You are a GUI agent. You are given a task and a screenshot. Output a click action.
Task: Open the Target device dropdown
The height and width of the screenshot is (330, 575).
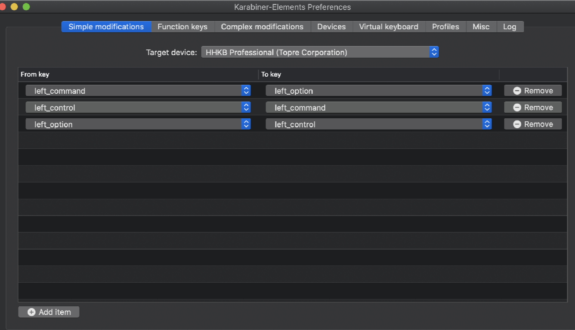point(320,52)
